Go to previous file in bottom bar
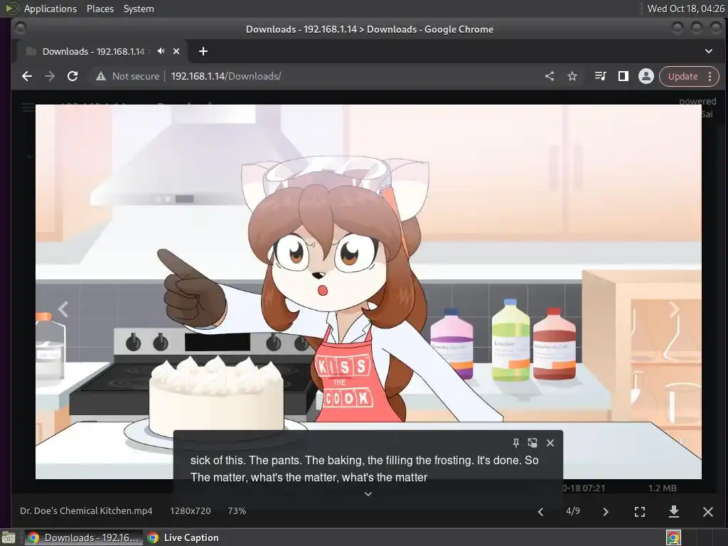 pos(540,512)
